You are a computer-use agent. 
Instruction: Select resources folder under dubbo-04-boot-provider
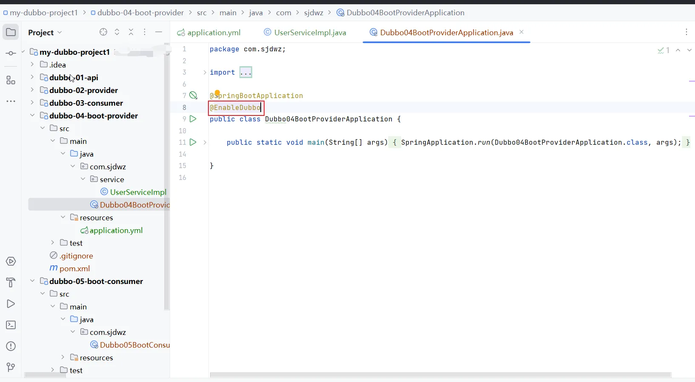coord(92,217)
